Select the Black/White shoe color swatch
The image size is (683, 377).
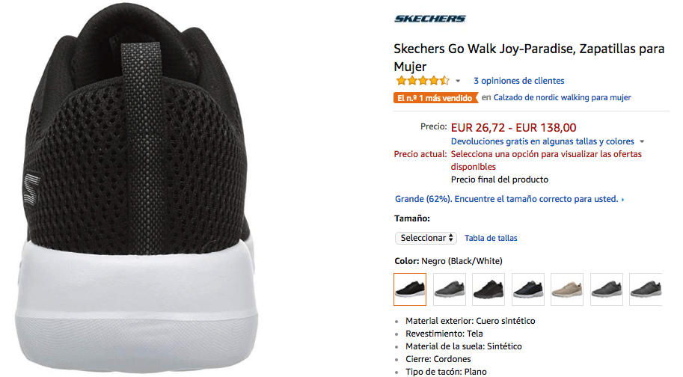coord(410,289)
